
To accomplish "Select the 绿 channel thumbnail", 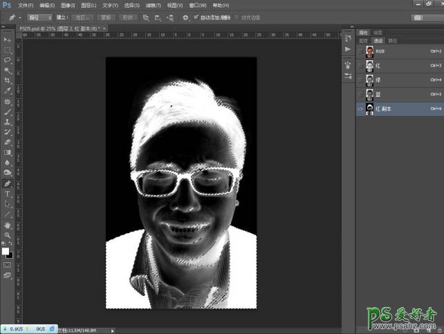I will coord(371,80).
